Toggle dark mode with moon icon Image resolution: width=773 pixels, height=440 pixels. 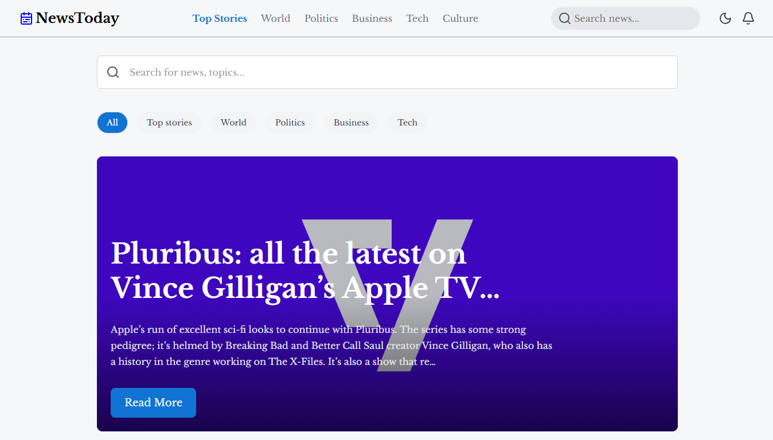[x=725, y=18]
